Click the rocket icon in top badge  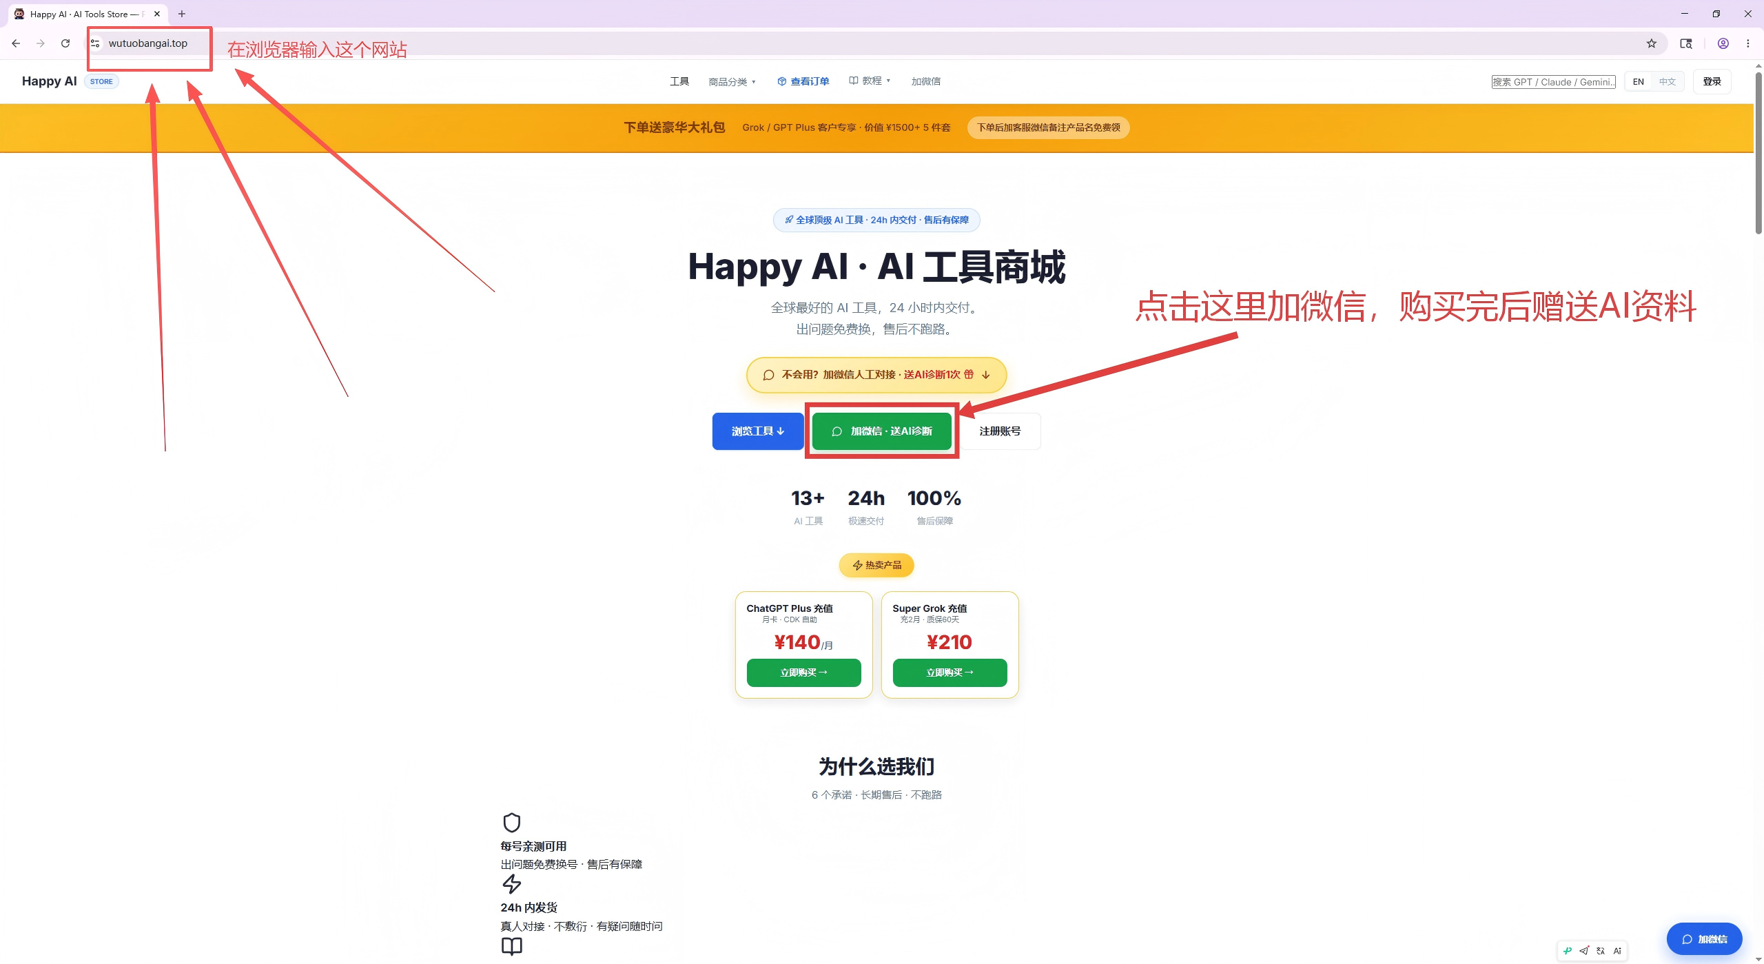point(789,220)
